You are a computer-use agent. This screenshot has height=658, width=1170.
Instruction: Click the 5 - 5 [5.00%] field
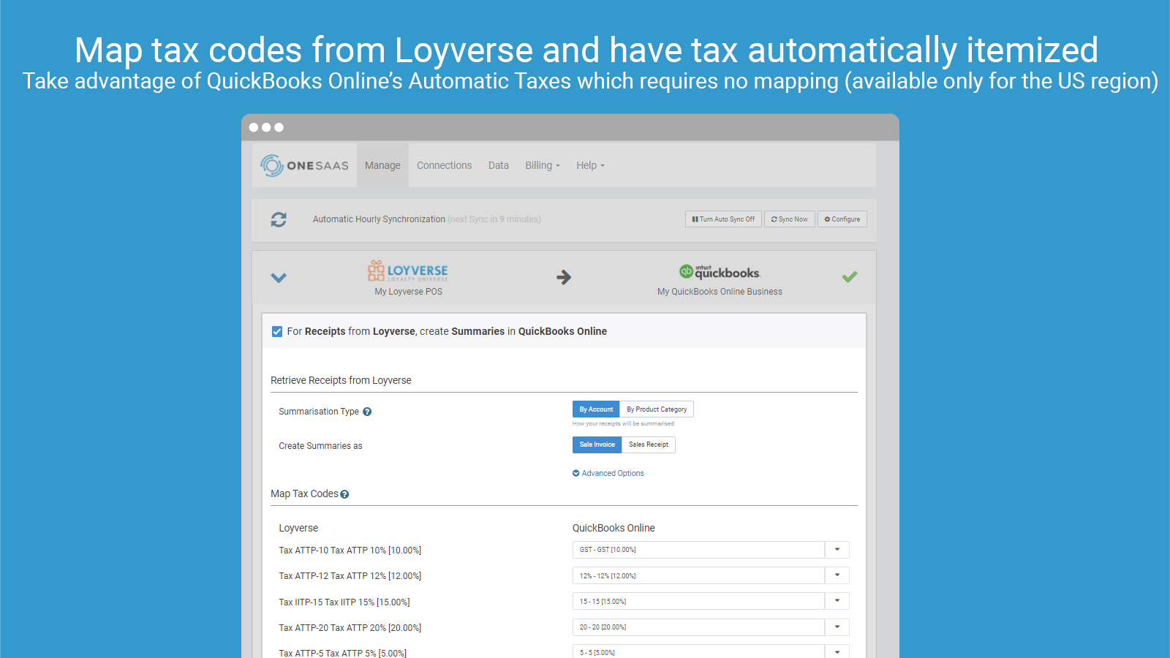[x=698, y=652]
